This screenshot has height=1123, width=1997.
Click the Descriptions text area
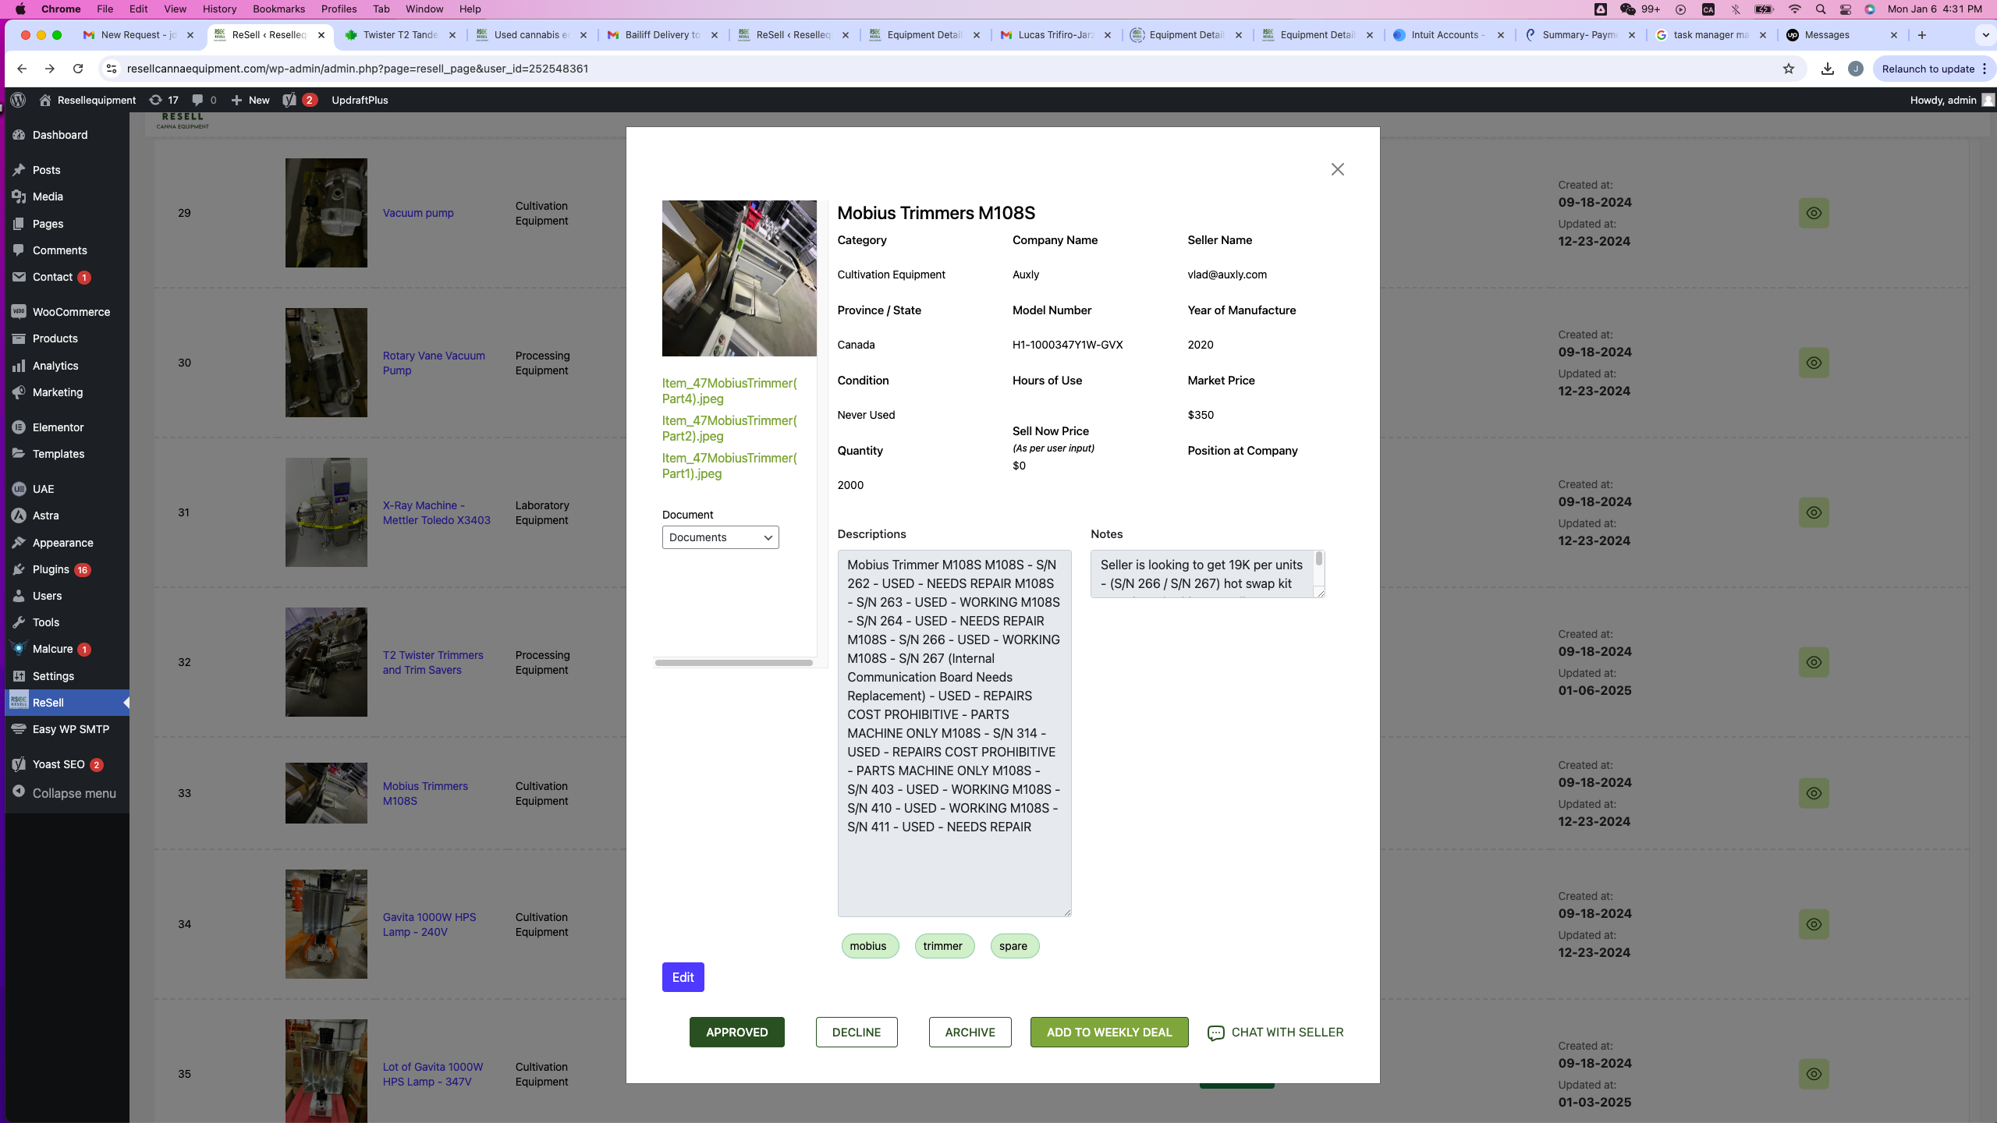coord(954,733)
